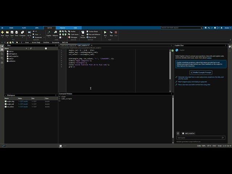The height and width of the screenshot is (174, 232).
Task: Expand the Run button dropdown arrow
Action: click(x=105, y=37)
